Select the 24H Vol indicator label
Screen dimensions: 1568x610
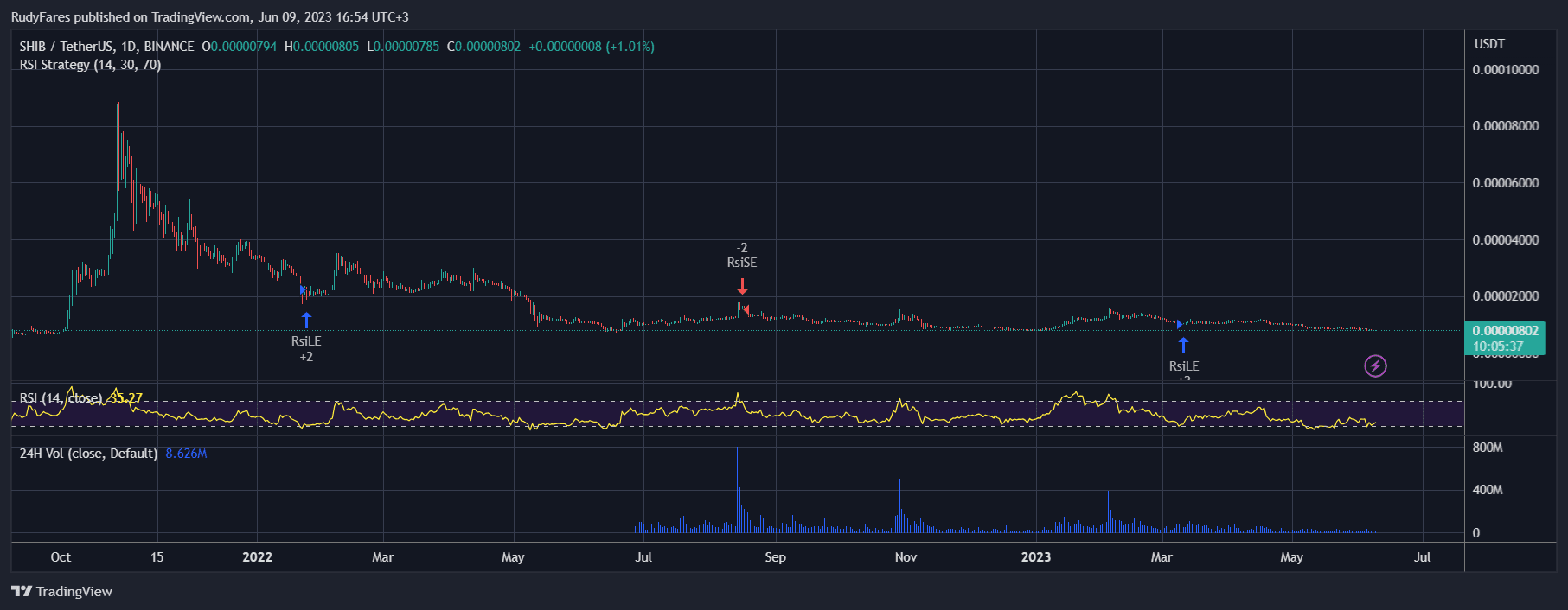point(88,454)
